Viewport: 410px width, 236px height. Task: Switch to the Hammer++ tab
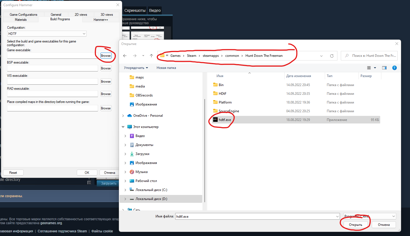[x=101, y=20]
